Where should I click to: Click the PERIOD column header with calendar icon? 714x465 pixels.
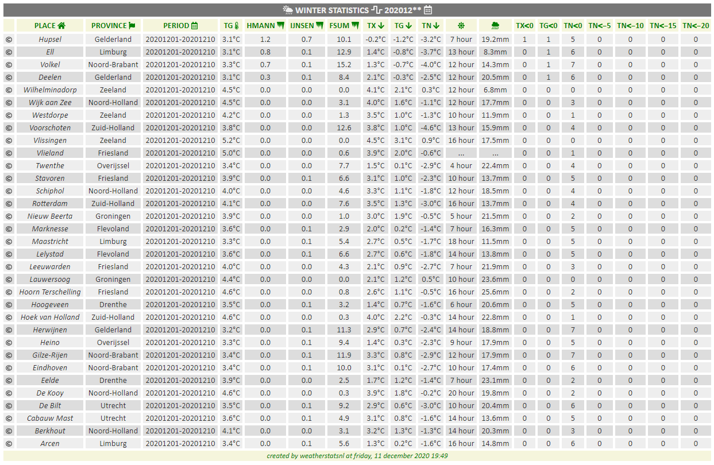180,25
